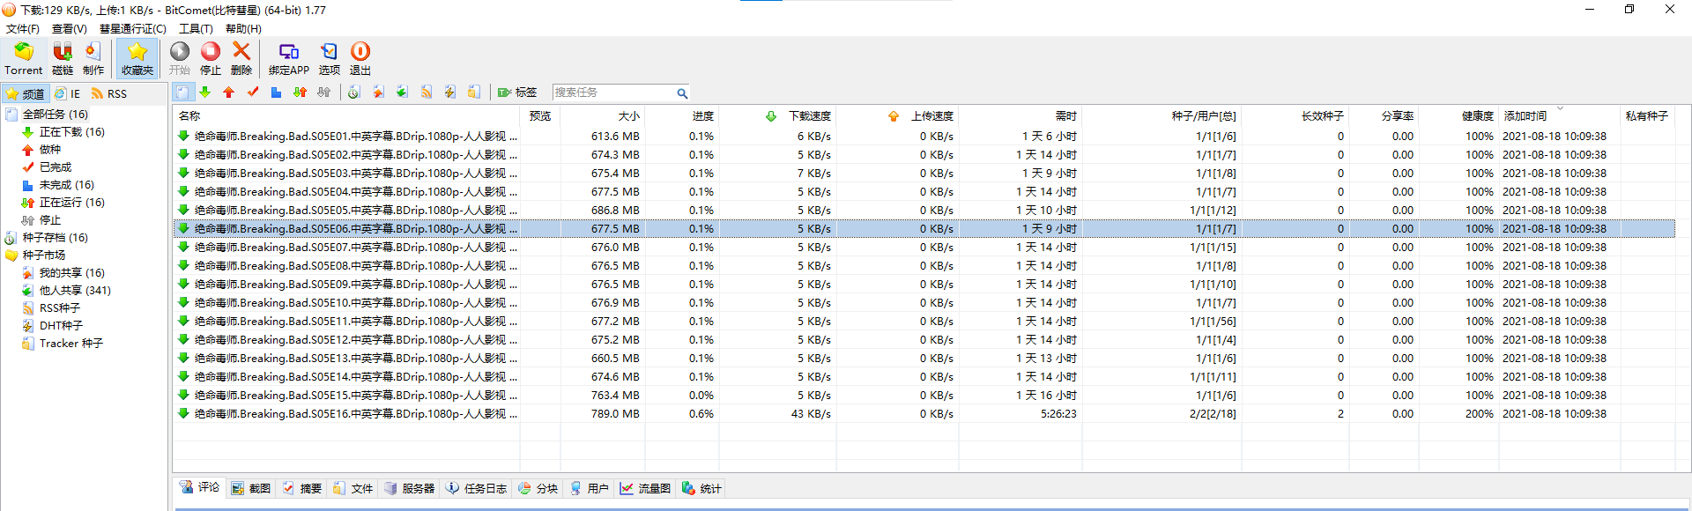Select 正在下载 (16) in the sidebar tree
Image resolution: width=1692 pixels, height=511 pixels.
(x=71, y=132)
